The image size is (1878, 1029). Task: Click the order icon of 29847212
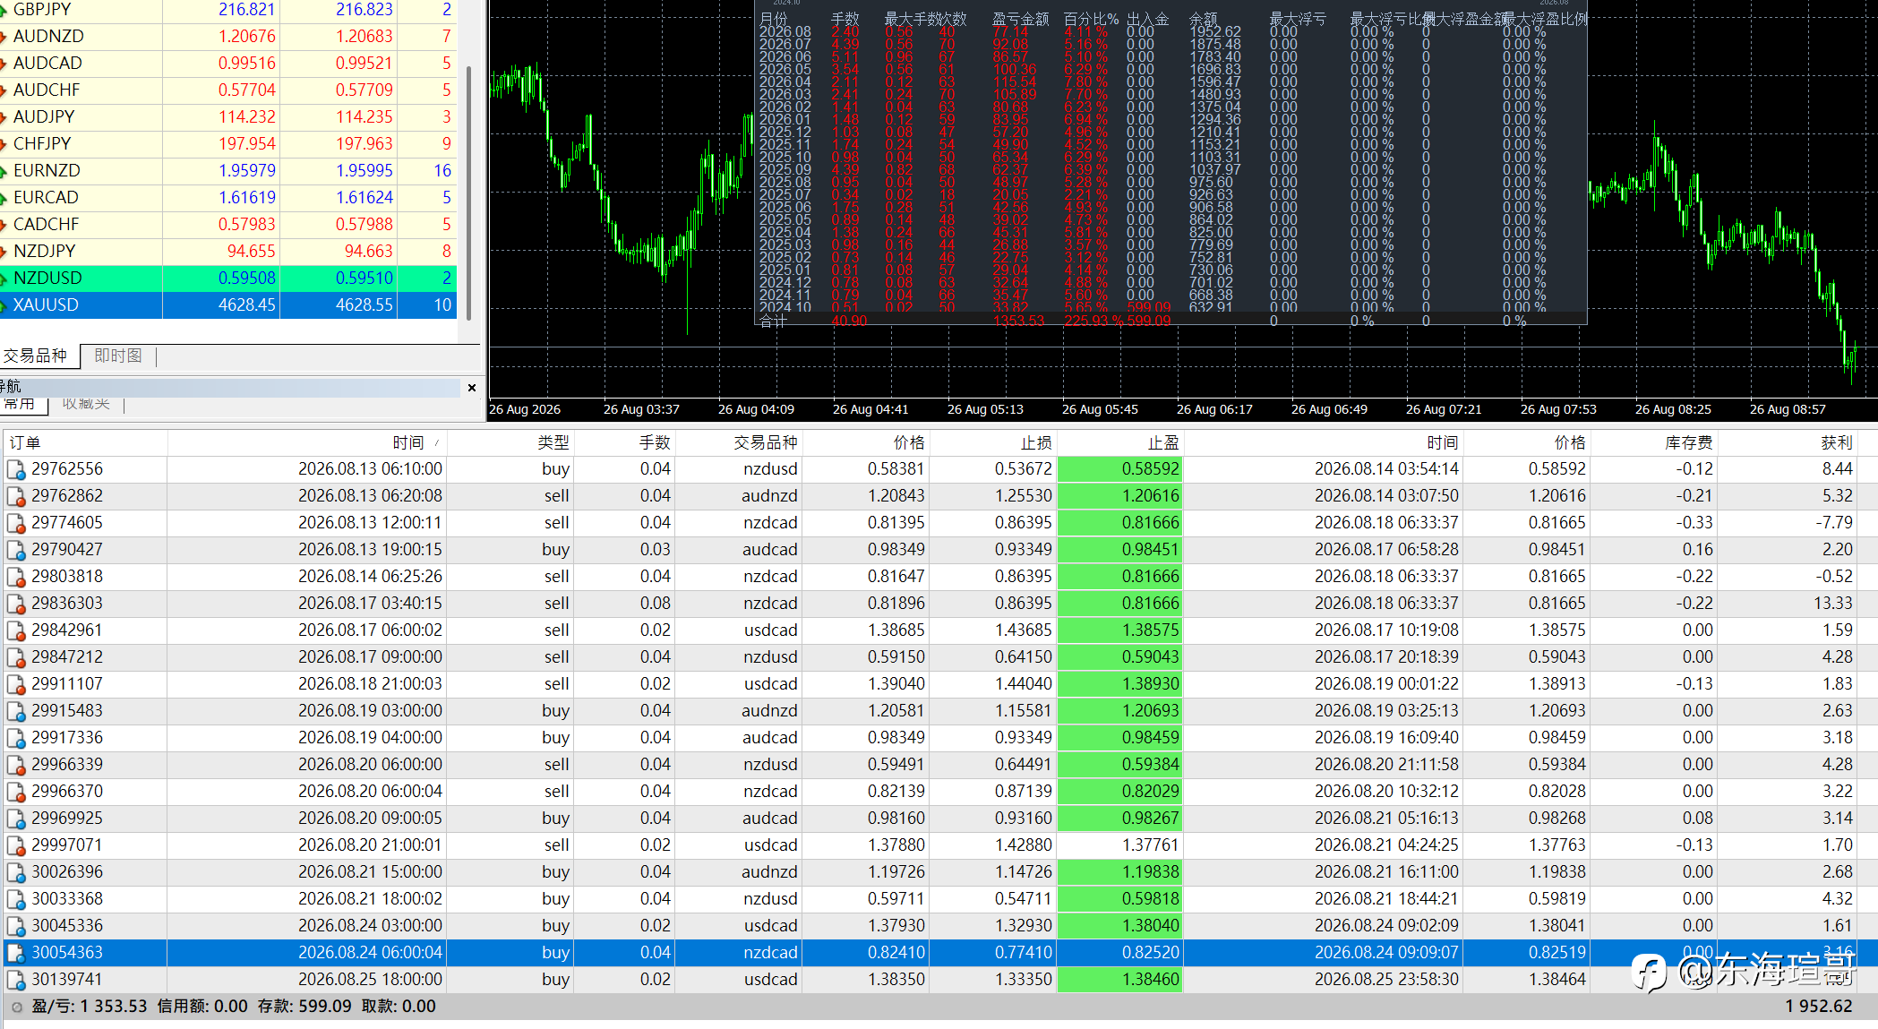[16, 657]
